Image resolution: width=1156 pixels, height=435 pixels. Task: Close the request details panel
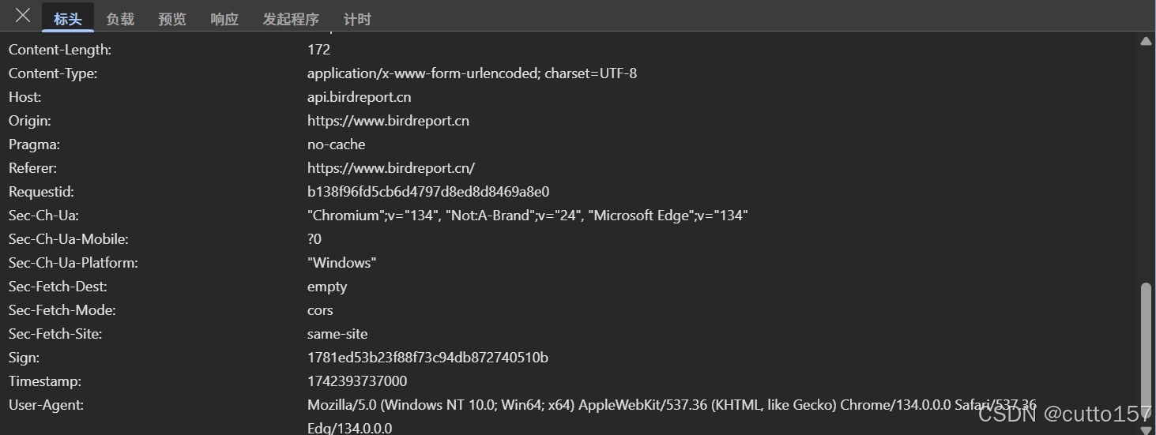23,16
